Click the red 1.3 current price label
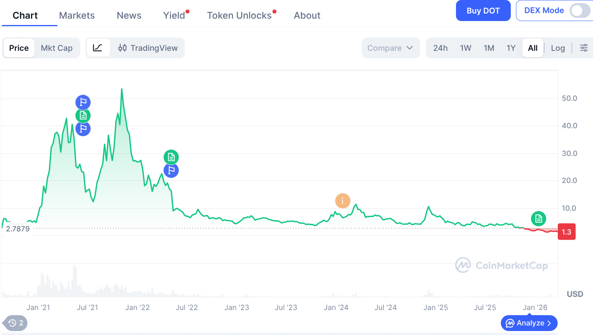 [x=566, y=232]
